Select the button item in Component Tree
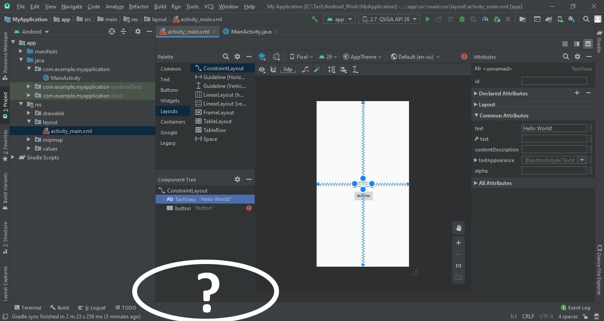The image size is (604, 321). point(183,208)
